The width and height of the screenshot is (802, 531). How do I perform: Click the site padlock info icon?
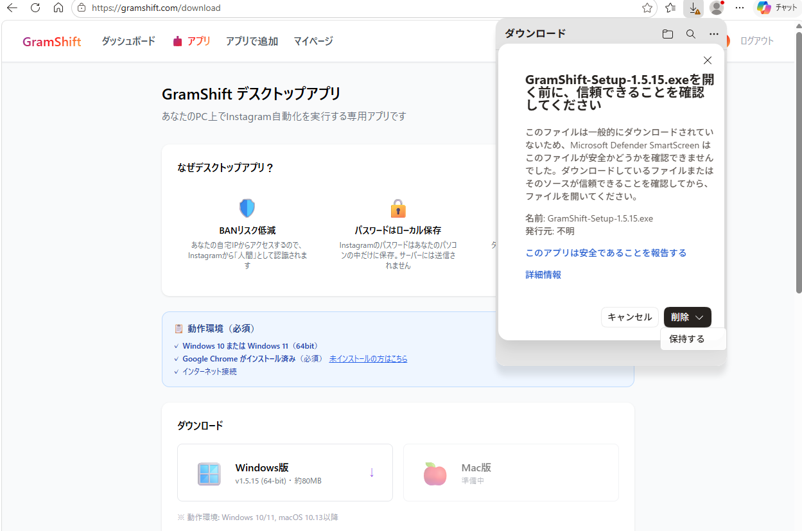[x=82, y=8]
